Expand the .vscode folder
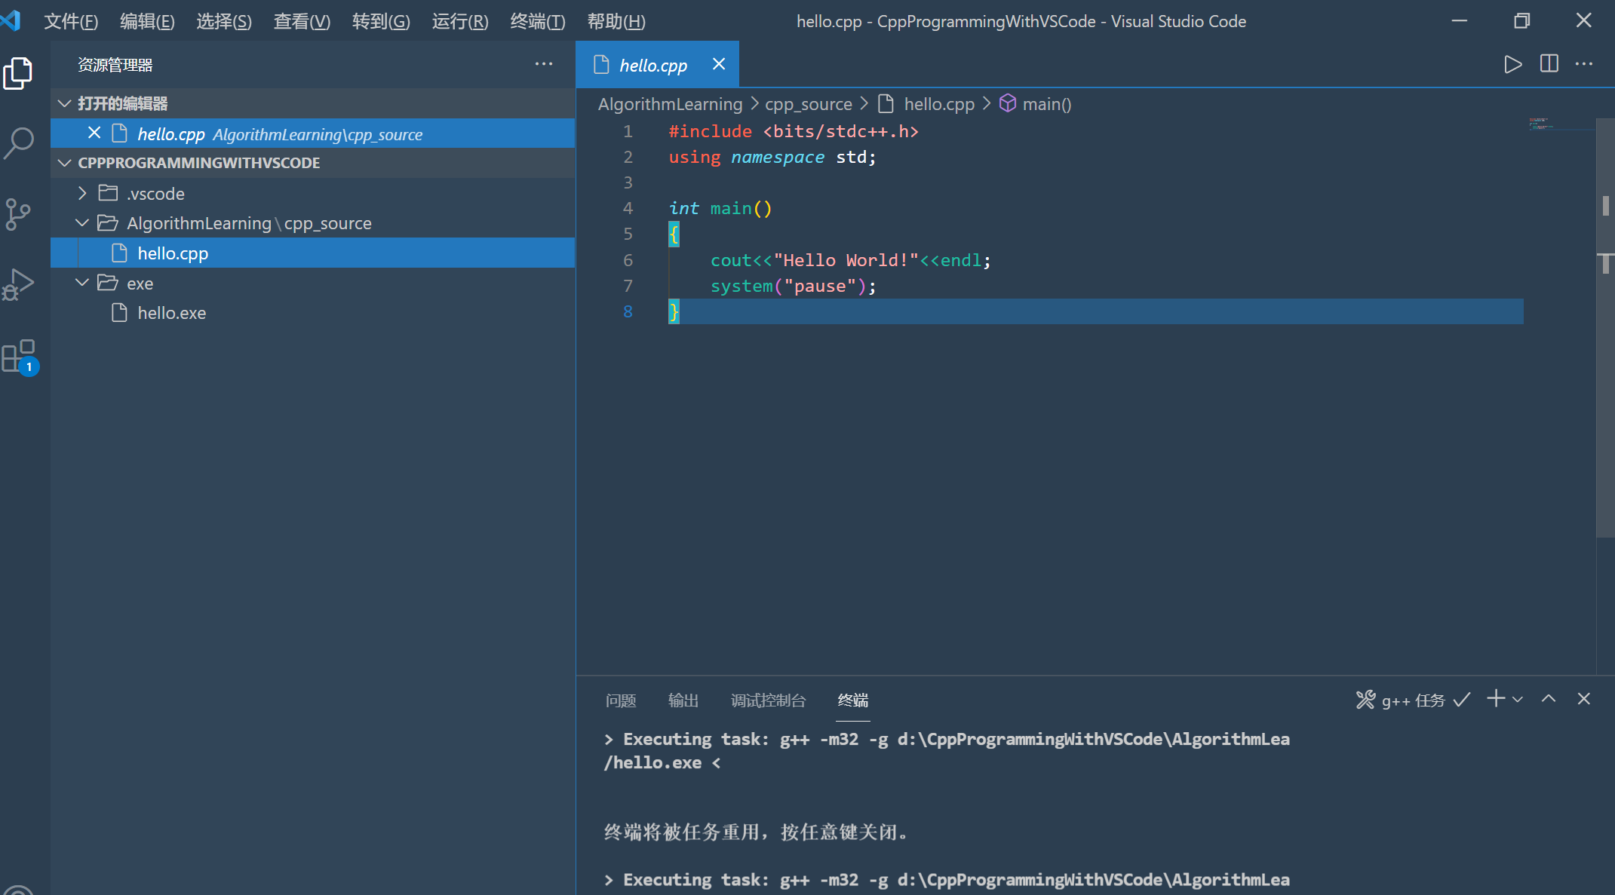This screenshot has height=895, width=1615. click(x=82, y=194)
